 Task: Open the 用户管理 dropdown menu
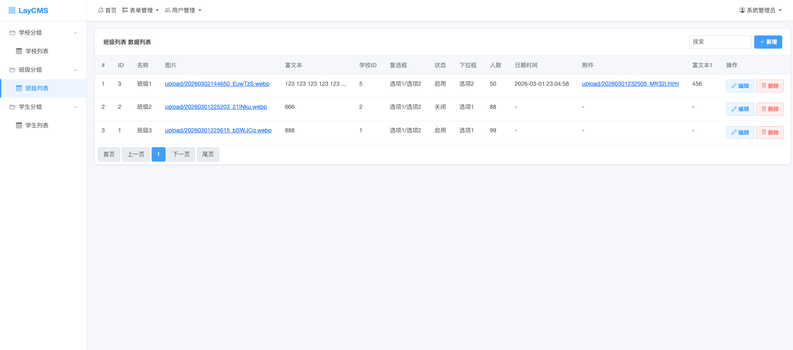point(183,10)
